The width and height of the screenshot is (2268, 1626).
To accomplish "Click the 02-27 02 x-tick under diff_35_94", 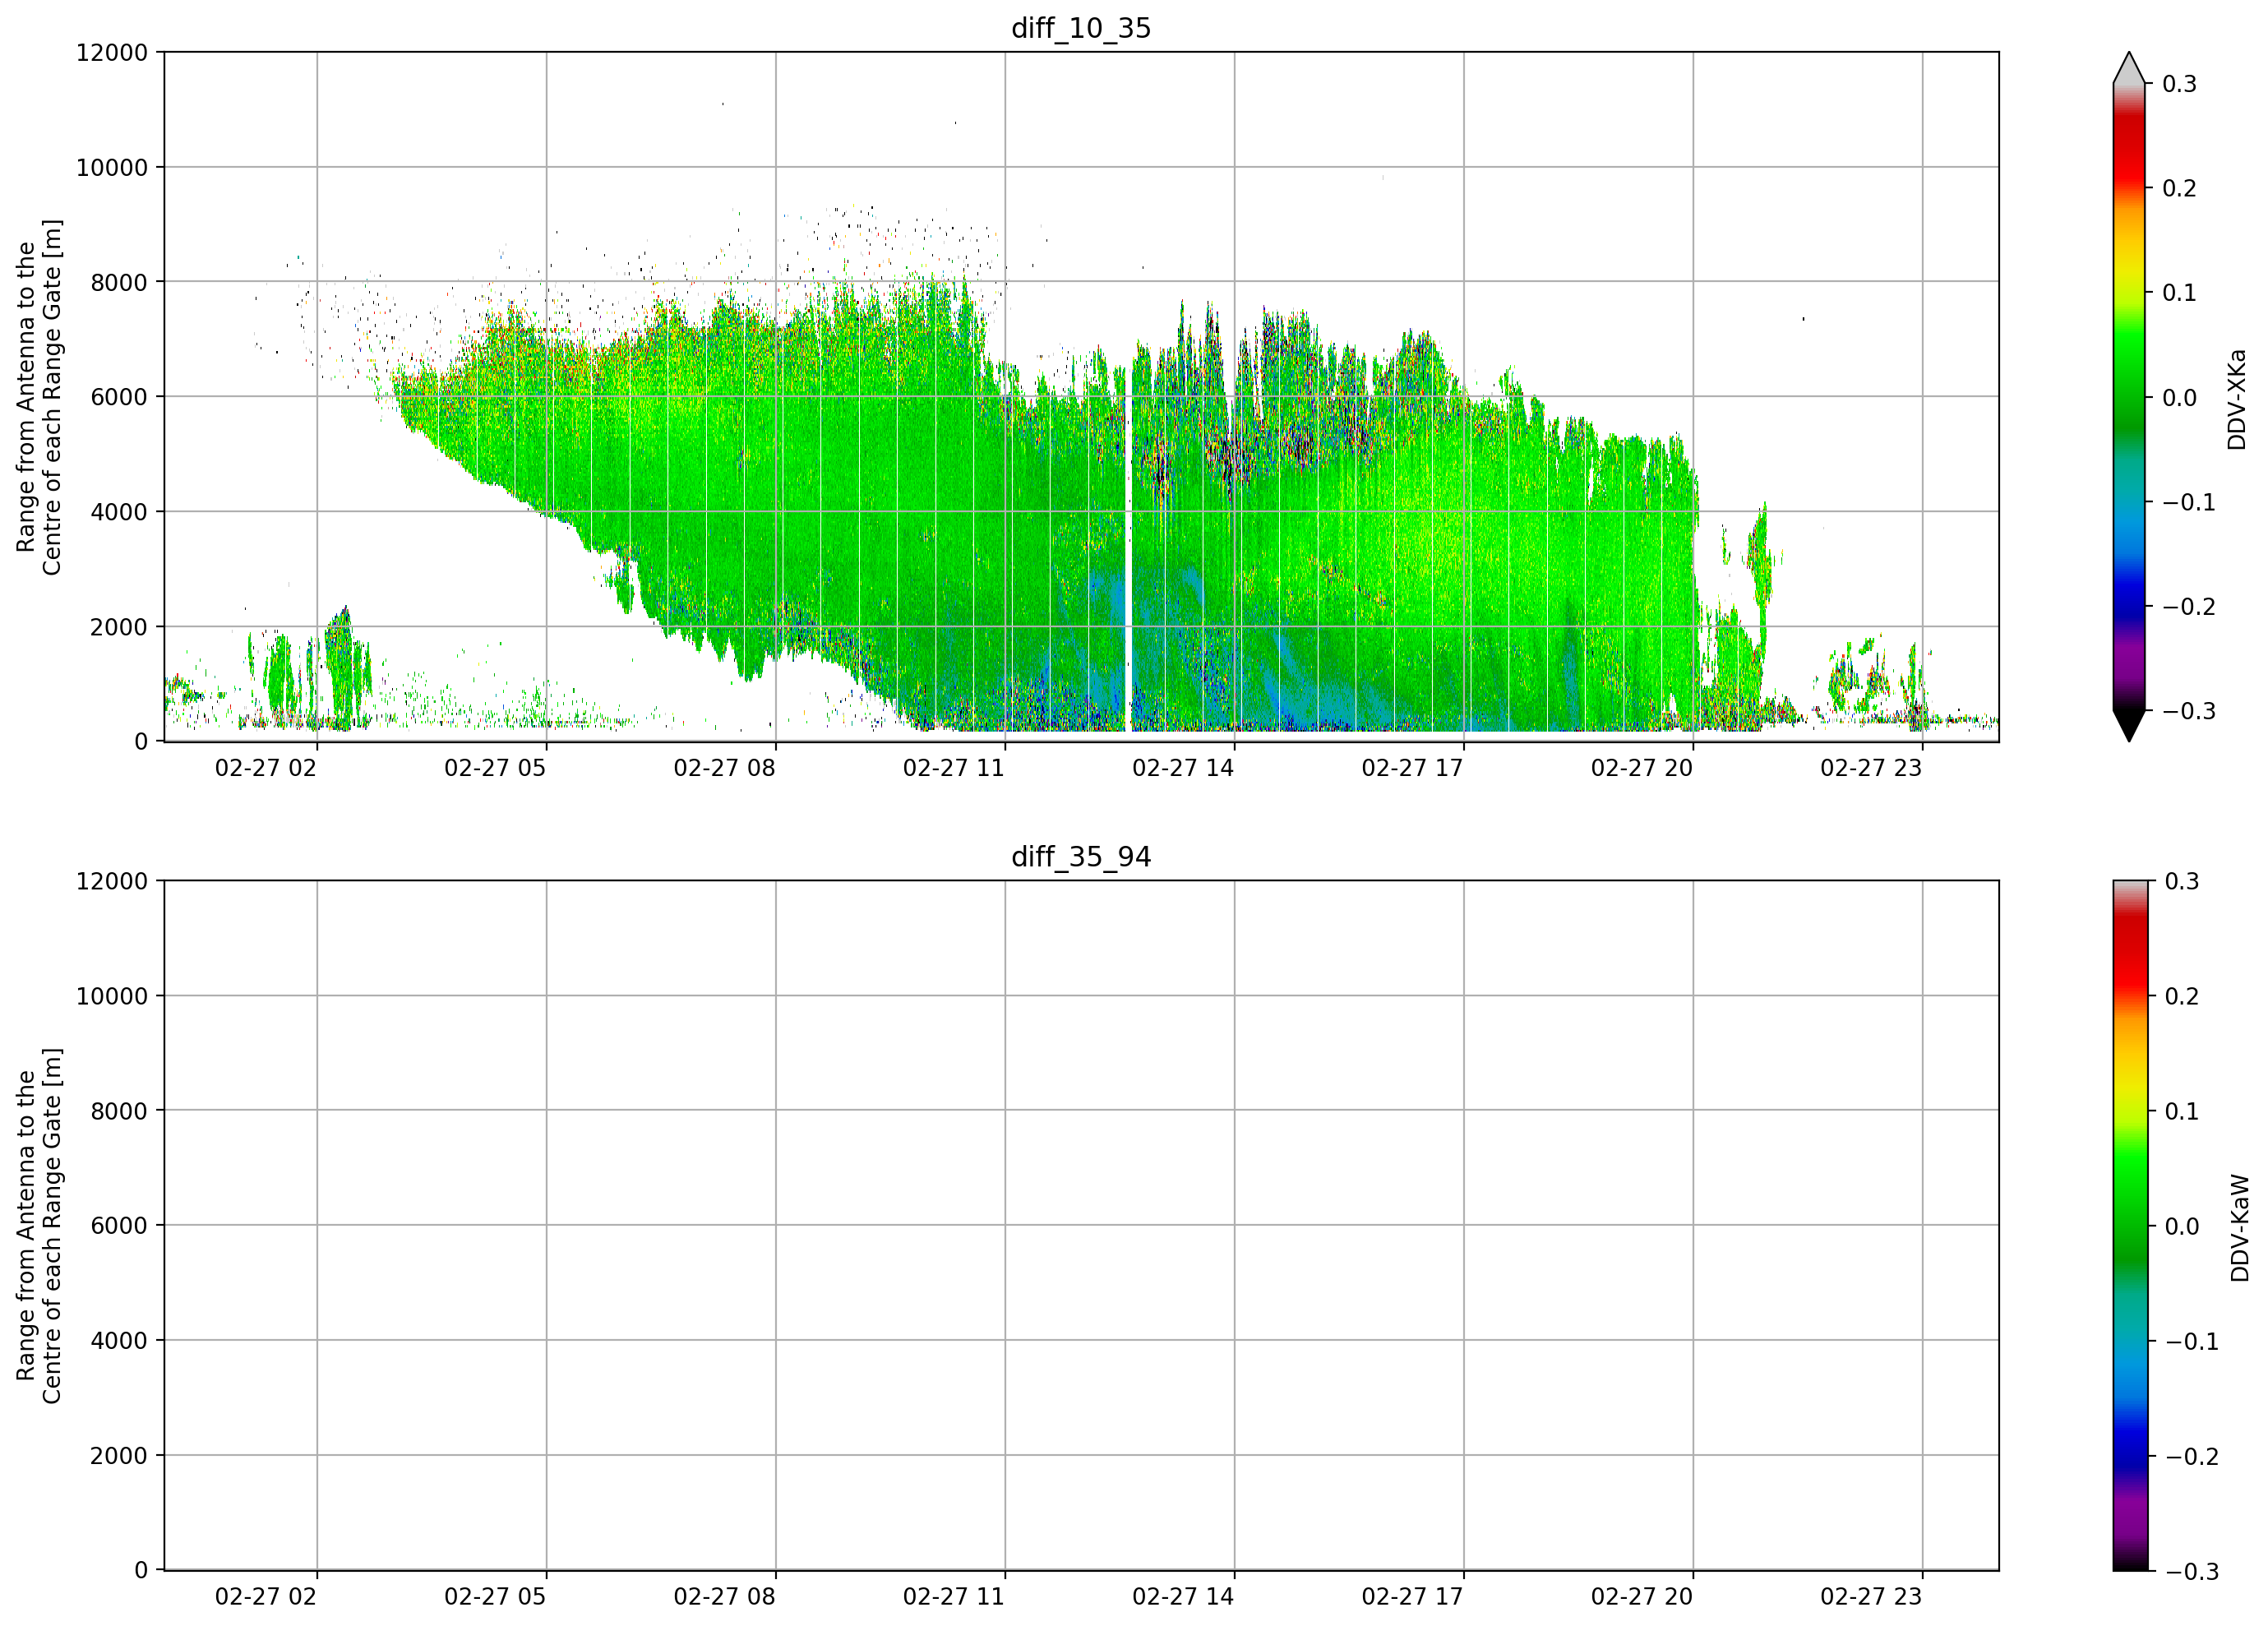I will click(x=266, y=1597).
